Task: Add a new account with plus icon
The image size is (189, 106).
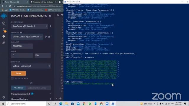Action: pyautogui.click(x=21, y=33)
